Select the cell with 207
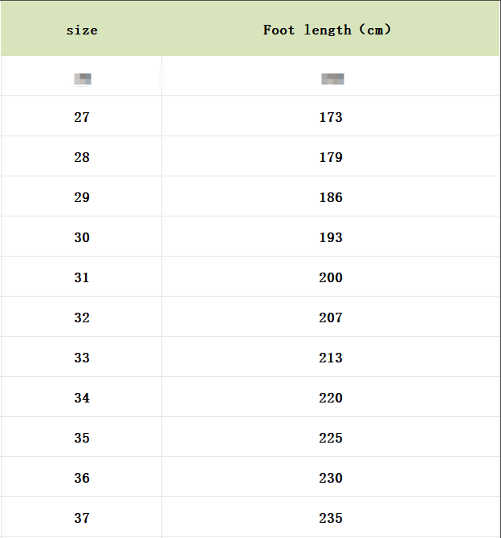 point(331,318)
